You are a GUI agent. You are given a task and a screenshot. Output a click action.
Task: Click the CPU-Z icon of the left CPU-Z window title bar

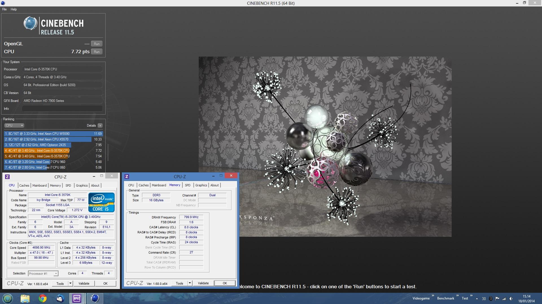[x=7, y=177]
